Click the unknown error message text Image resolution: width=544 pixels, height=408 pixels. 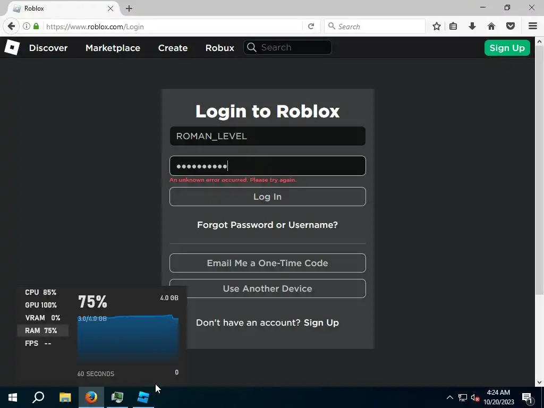(x=233, y=180)
